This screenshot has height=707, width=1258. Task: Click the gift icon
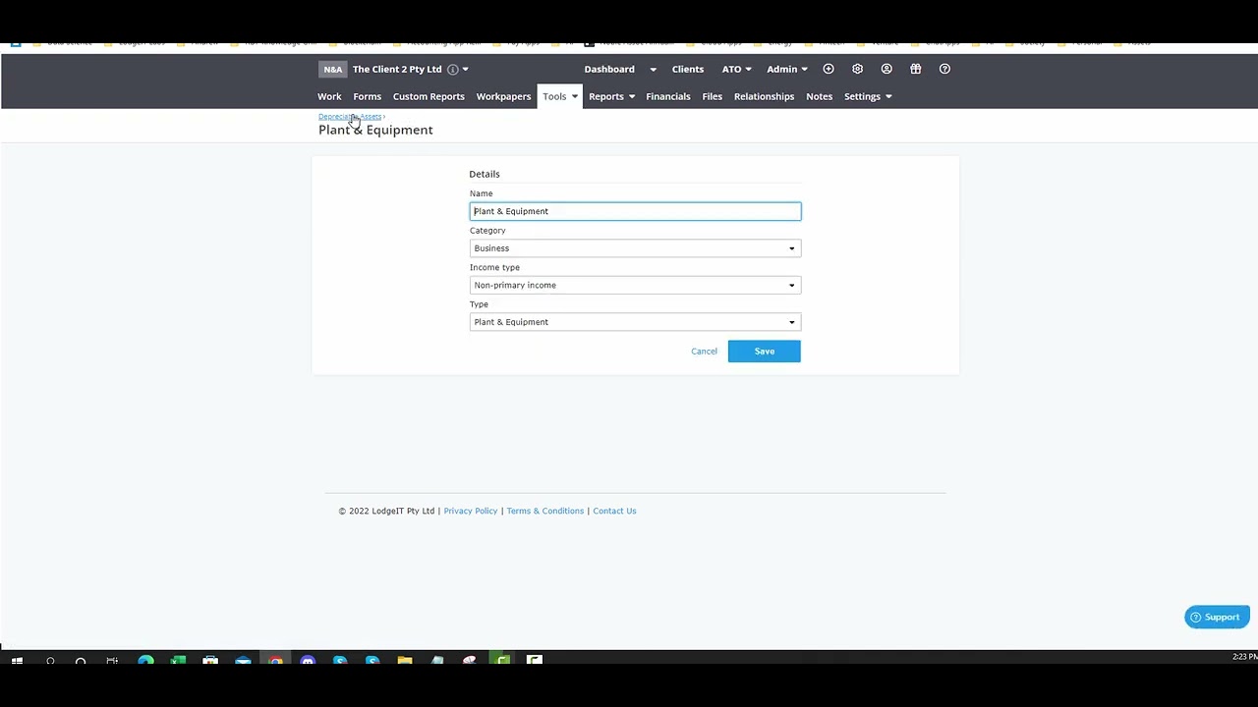click(x=916, y=69)
